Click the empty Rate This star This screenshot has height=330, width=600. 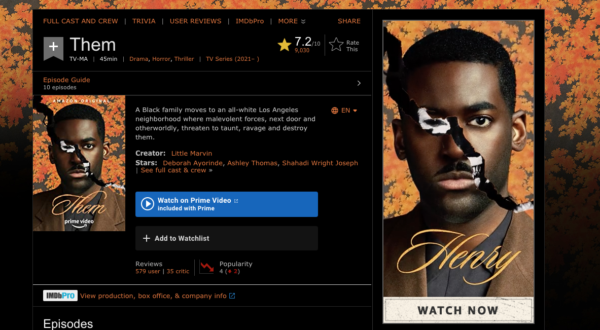[336, 45]
